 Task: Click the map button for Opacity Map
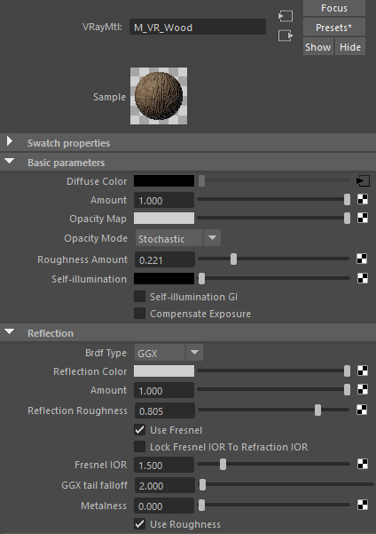pyautogui.click(x=363, y=218)
